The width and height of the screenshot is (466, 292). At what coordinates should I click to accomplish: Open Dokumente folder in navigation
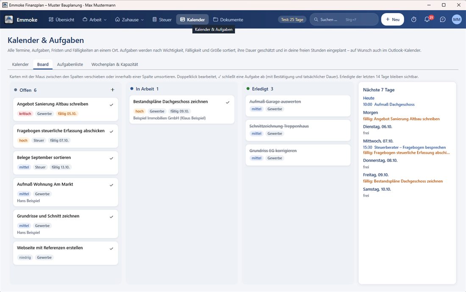(228, 19)
